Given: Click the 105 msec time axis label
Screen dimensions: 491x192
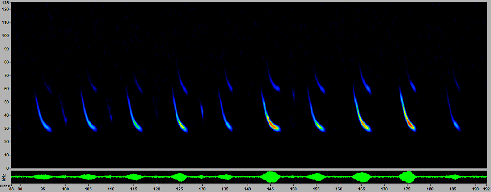Looking at the screenshot, I should tap(88, 189).
